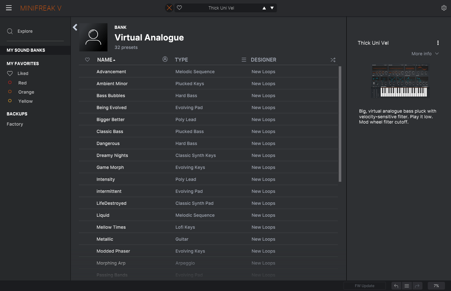This screenshot has width=451, height=291.
Task: Click the undo arrow in bottom bar
Action: click(x=396, y=286)
